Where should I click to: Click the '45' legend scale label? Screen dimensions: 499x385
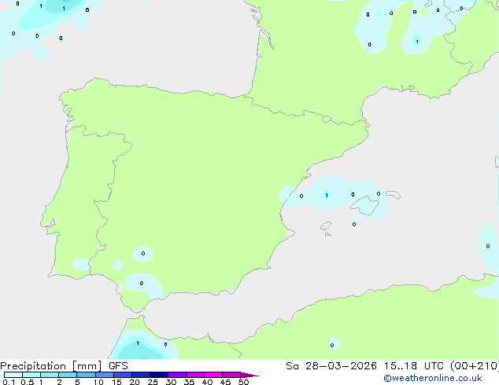[226, 382]
